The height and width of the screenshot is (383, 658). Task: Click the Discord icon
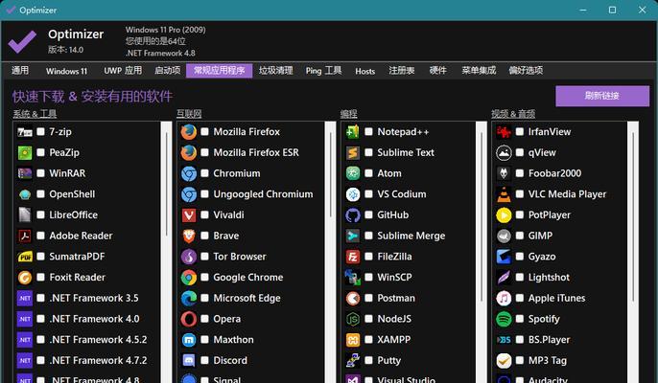coord(189,360)
